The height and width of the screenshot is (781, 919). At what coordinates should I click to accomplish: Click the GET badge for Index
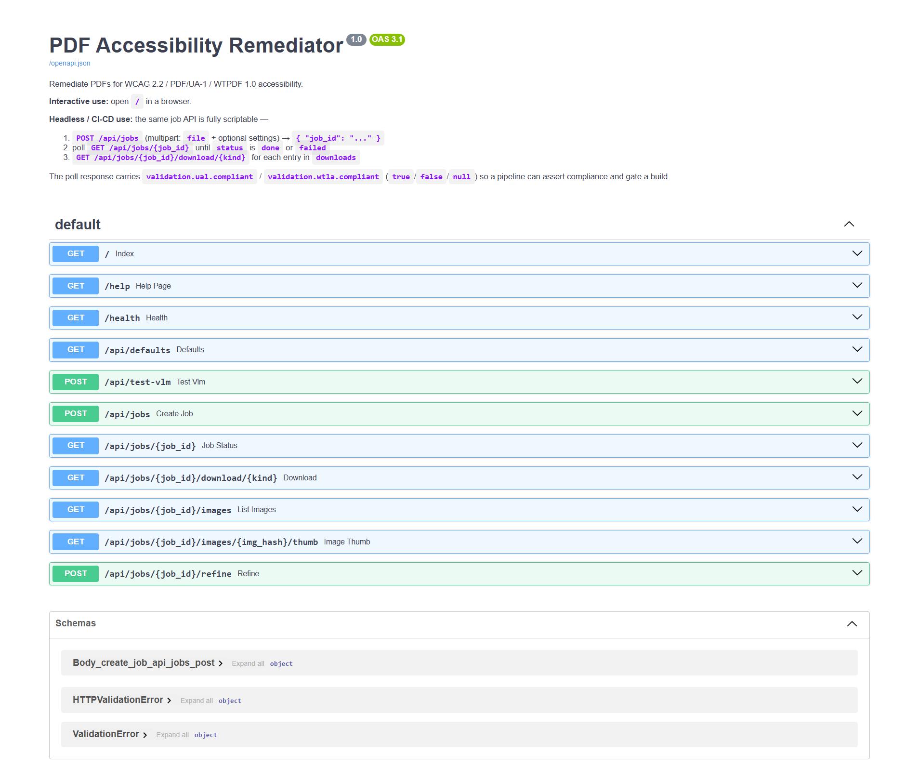pos(76,254)
